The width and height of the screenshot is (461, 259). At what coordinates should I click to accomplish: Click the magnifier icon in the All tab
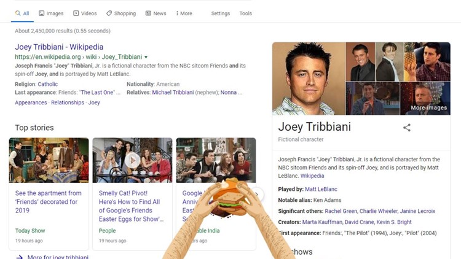coord(18,14)
